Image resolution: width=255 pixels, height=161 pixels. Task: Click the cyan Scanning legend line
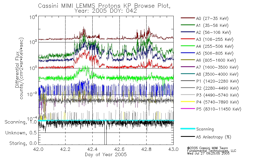click(x=188, y=129)
